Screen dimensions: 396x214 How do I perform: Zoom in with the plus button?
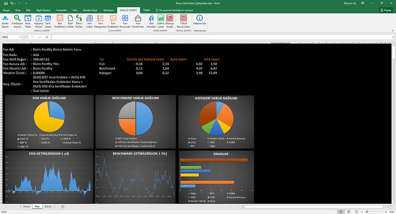[x=386, y=212]
